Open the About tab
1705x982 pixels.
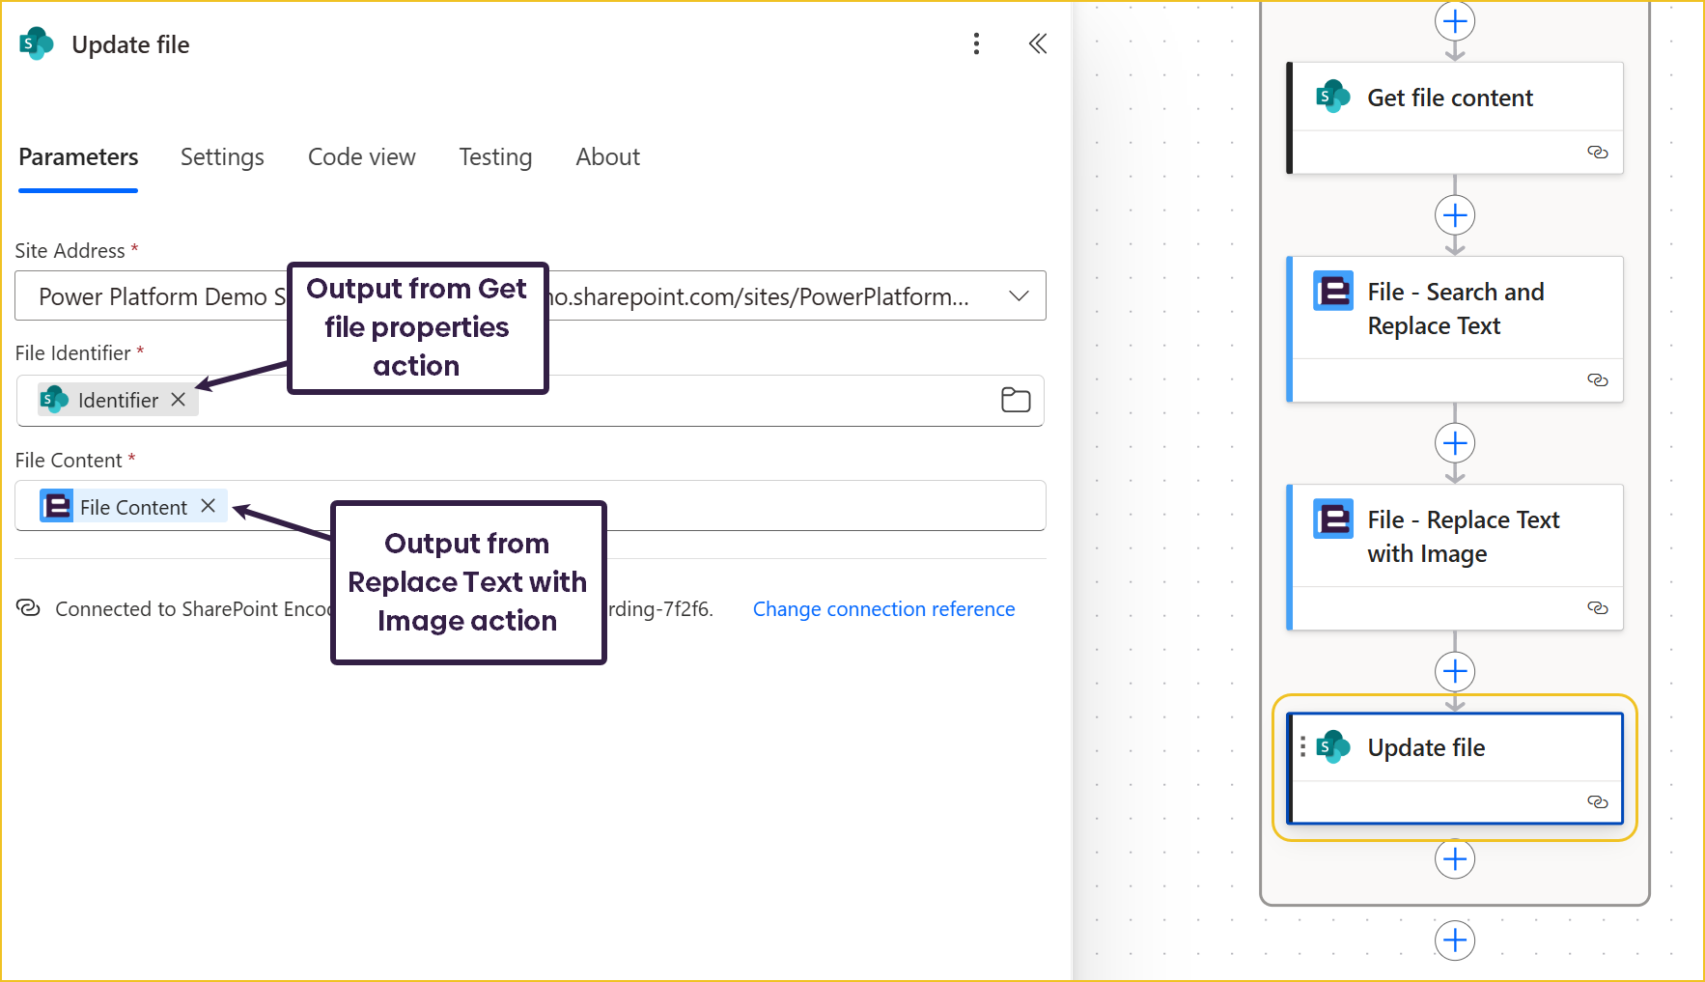pyautogui.click(x=607, y=157)
